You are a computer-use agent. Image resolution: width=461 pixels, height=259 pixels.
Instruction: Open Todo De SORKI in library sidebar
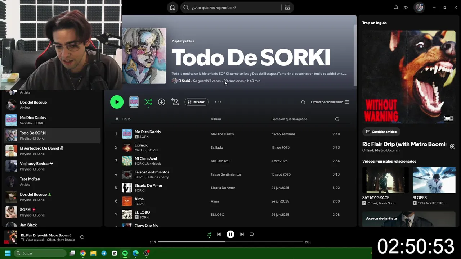click(52, 136)
